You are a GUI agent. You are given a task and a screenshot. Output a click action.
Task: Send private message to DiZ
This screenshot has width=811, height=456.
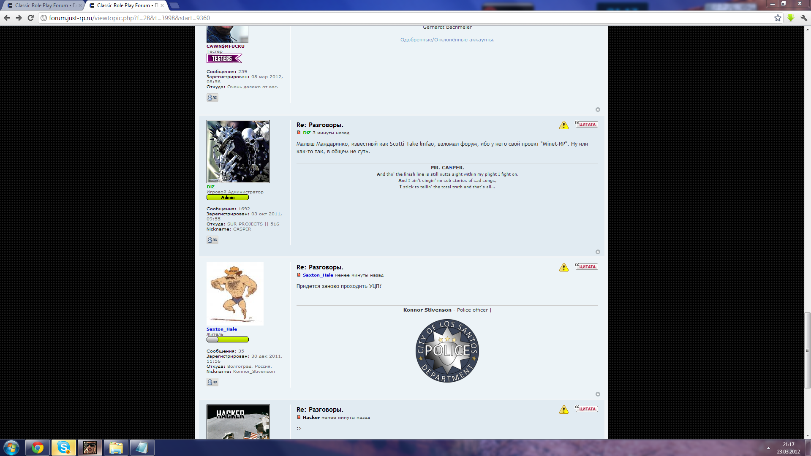[212, 240]
